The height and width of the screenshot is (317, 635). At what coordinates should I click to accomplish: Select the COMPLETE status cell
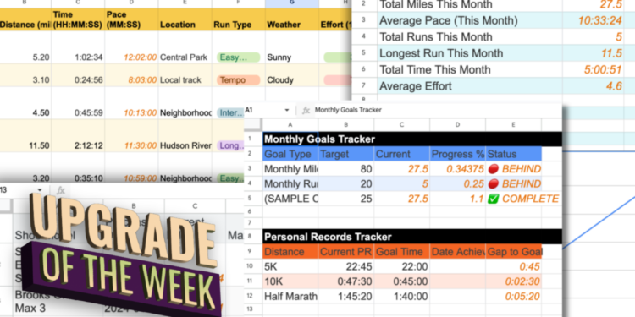[522, 199]
